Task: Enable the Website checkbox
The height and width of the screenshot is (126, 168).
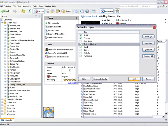Action: [81, 53]
